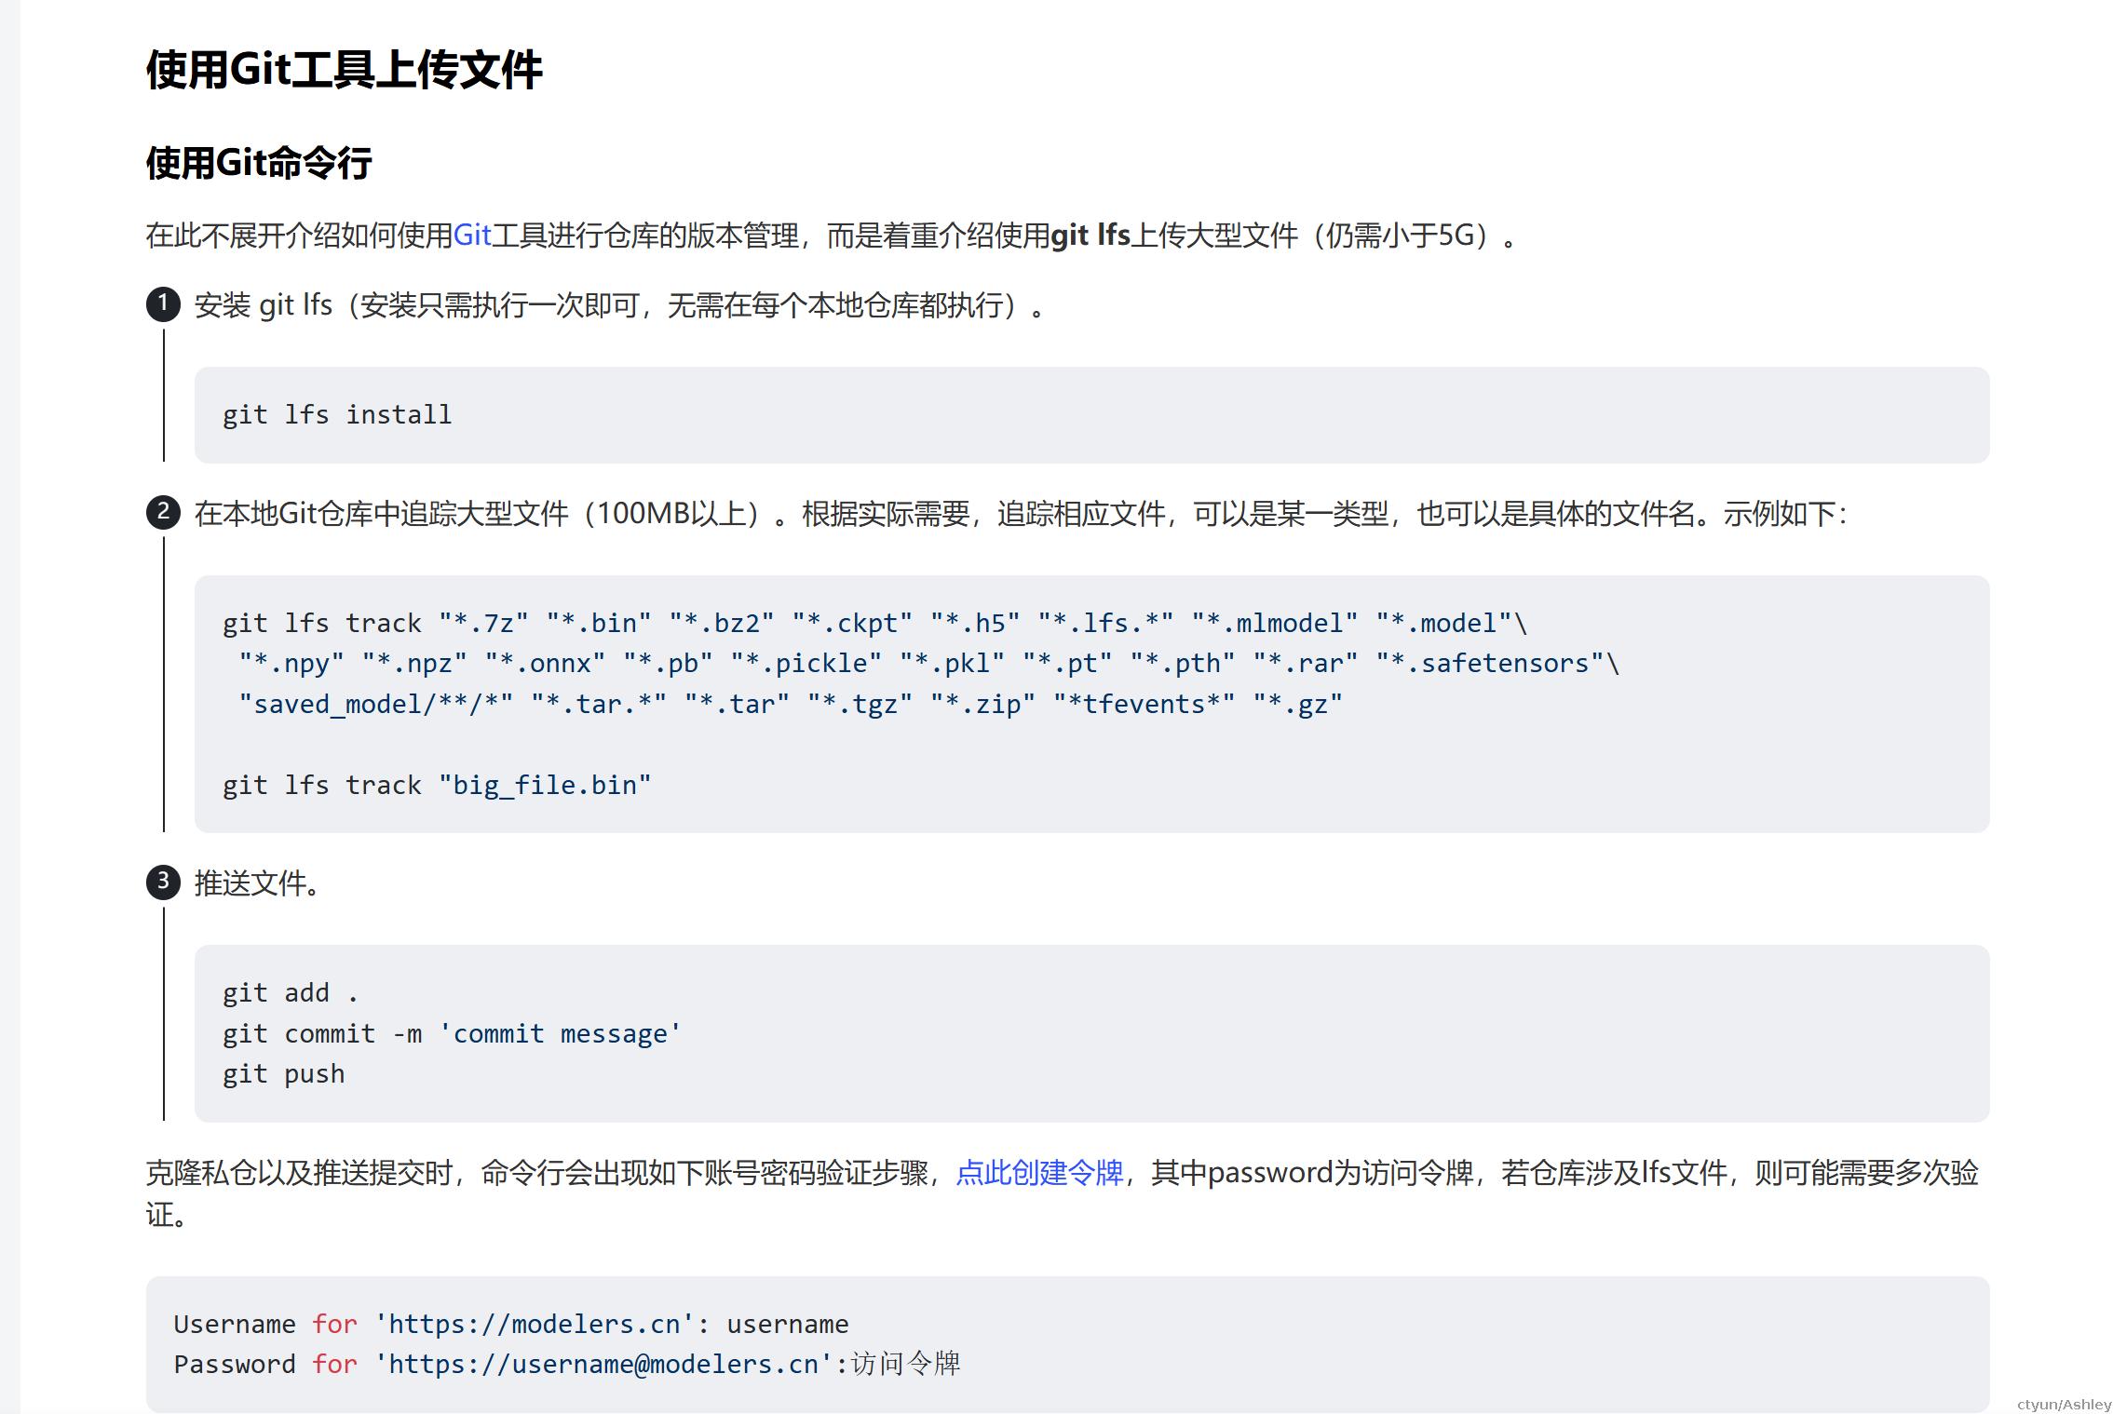Click the 使用Git工具上传文件 main heading
Screen dimensions: 2113x1414
coord(344,70)
